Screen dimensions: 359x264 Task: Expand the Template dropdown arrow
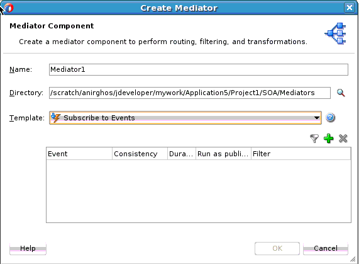point(317,118)
